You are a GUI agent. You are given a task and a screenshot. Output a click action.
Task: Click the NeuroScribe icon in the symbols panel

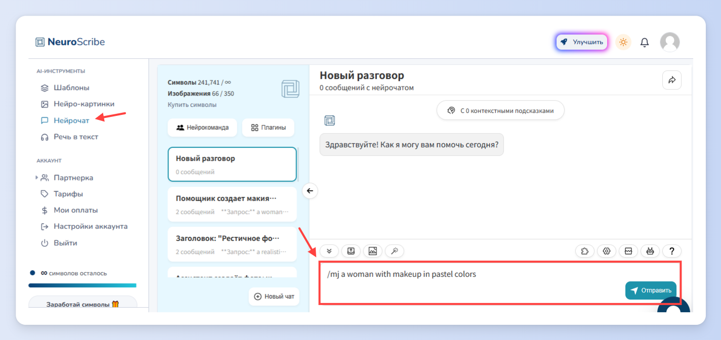coord(290,89)
